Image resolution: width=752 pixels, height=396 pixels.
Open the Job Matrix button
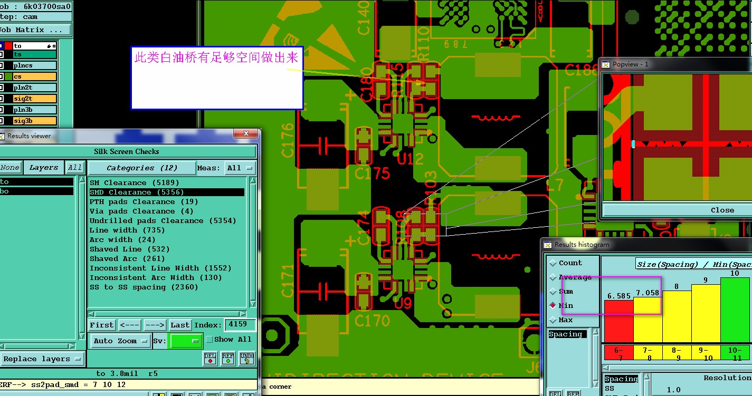[x=35, y=30]
